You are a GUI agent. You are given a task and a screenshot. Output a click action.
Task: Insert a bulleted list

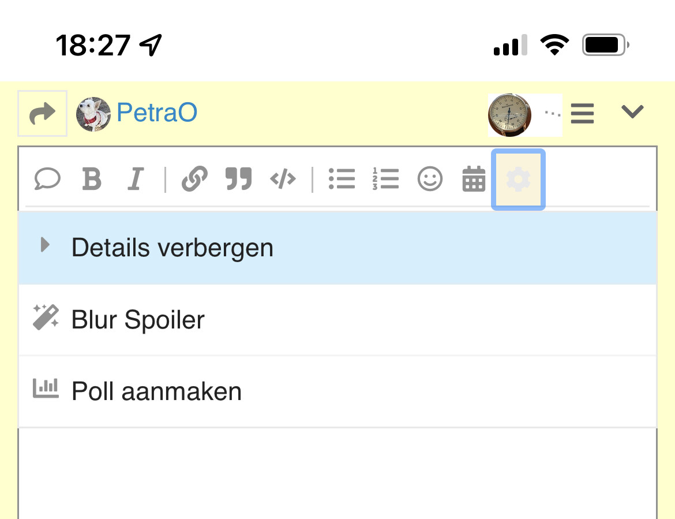point(342,179)
